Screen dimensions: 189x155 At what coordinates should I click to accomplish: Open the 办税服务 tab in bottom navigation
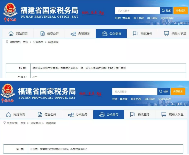coord(78,114)
